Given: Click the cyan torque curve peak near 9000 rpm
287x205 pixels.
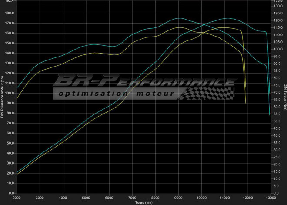Looking at the screenshot, I should (179, 18).
